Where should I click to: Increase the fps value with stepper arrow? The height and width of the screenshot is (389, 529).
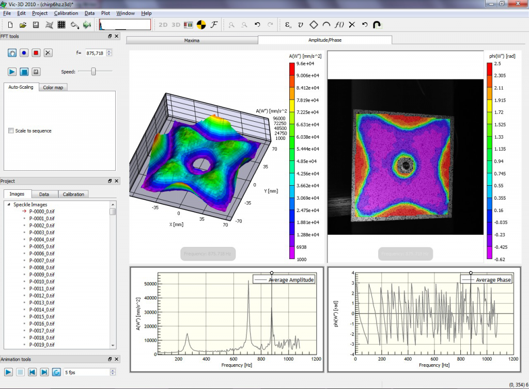pos(113,370)
